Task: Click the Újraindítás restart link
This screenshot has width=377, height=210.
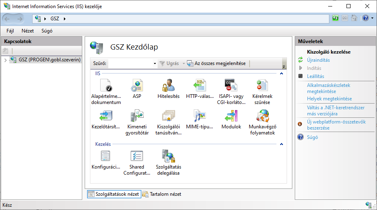Action: click(318, 60)
